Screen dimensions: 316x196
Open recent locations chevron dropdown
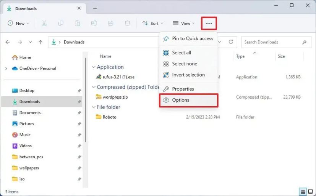click(x=30, y=42)
